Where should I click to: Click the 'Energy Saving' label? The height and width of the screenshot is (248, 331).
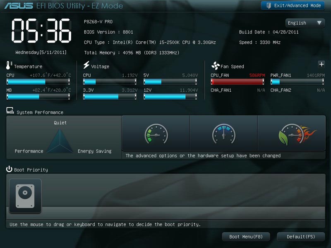(x=95, y=151)
